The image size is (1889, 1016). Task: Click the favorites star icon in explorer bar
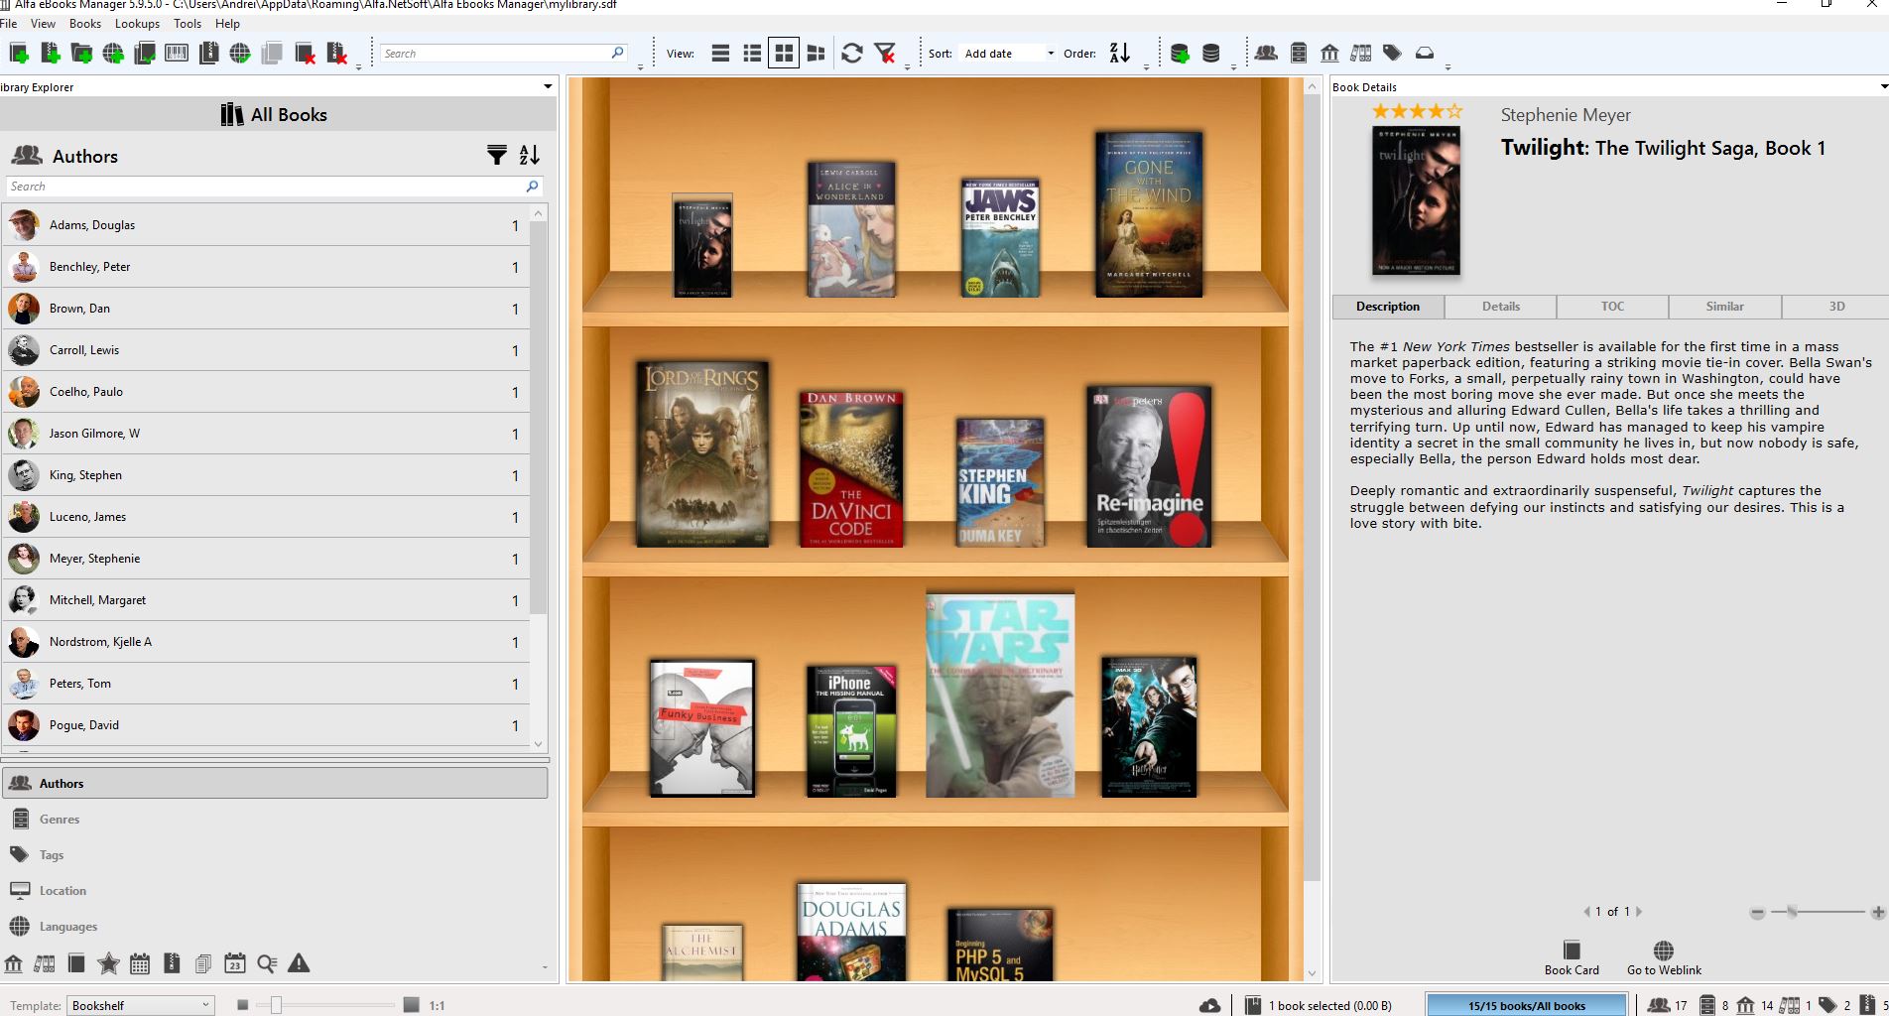[x=108, y=962]
